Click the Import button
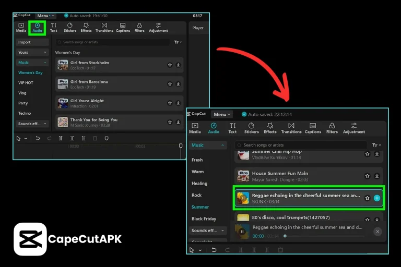401x267 pixels. coord(32,42)
